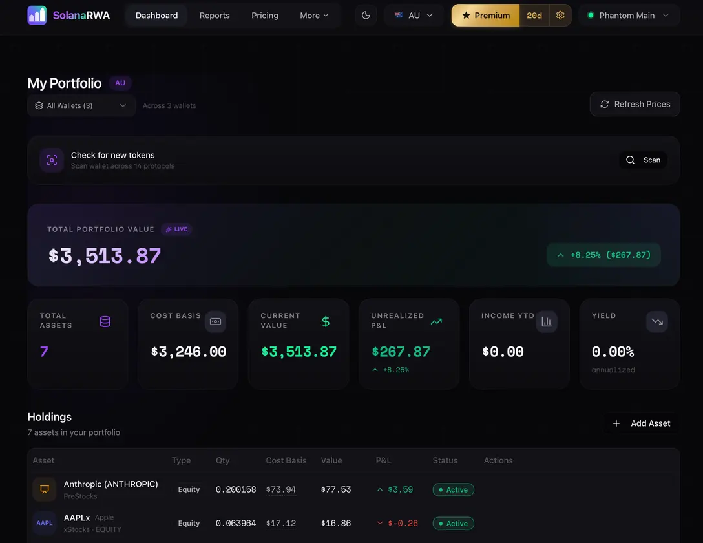
Task: Click the +8.25% ($267.87) gain badge
Action: pyautogui.click(x=603, y=255)
